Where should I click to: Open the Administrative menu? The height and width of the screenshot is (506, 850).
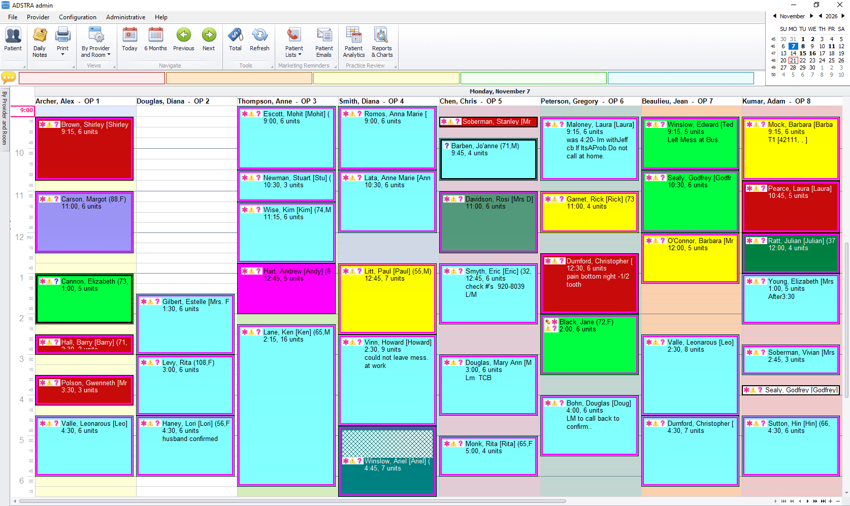pyautogui.click(x=125, y=17)
